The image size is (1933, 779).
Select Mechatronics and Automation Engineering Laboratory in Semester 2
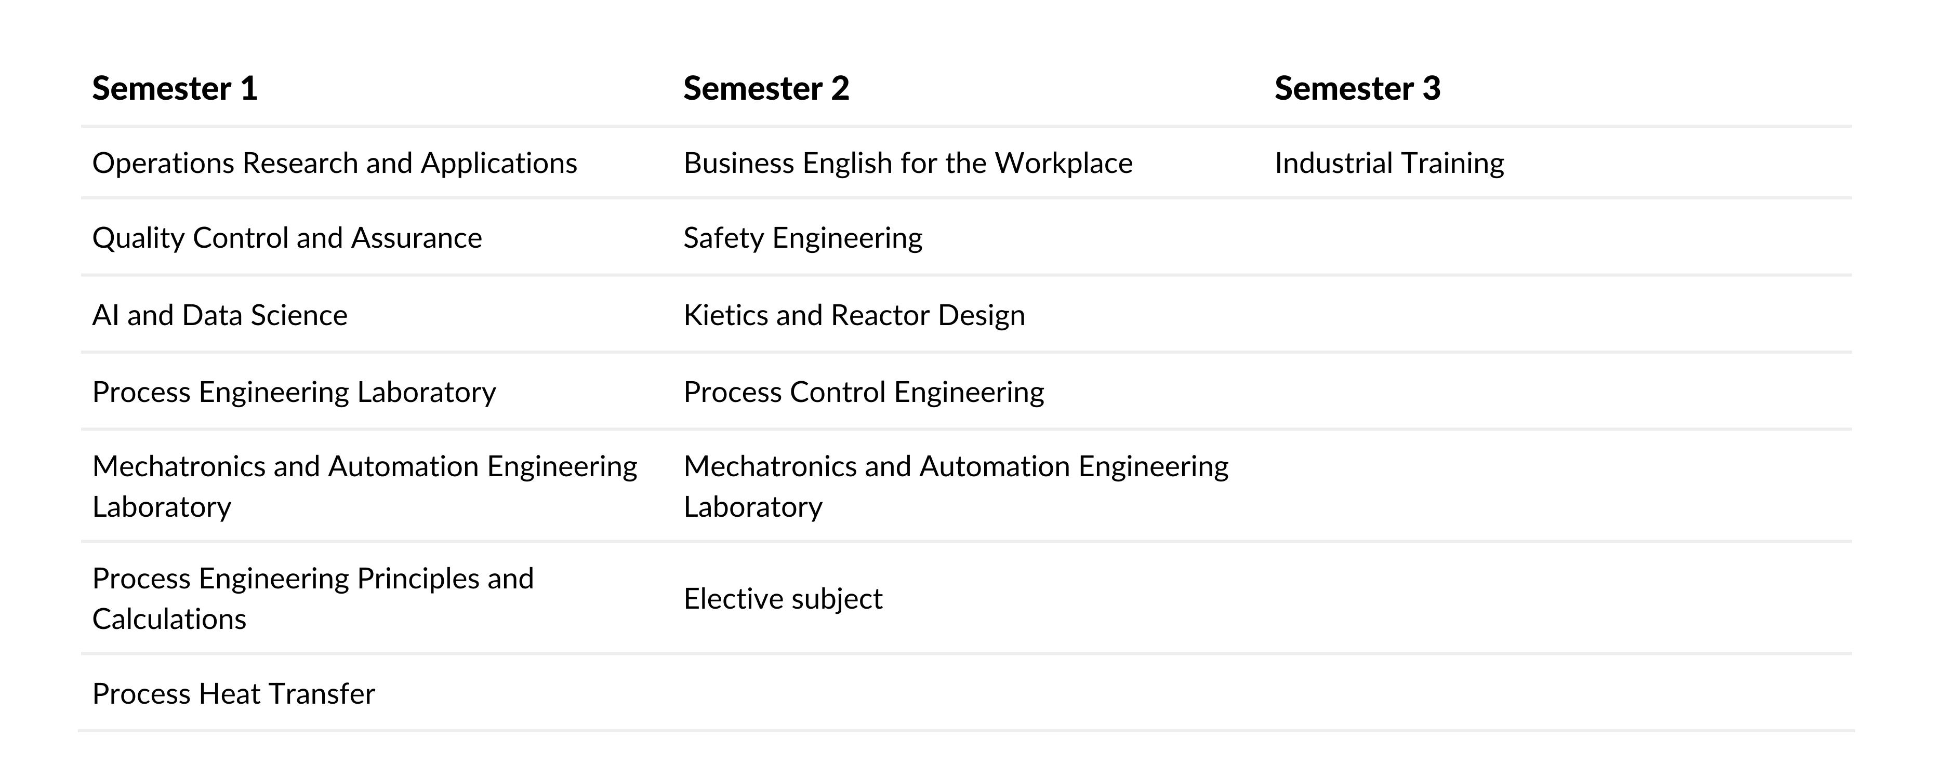[956, 486]
